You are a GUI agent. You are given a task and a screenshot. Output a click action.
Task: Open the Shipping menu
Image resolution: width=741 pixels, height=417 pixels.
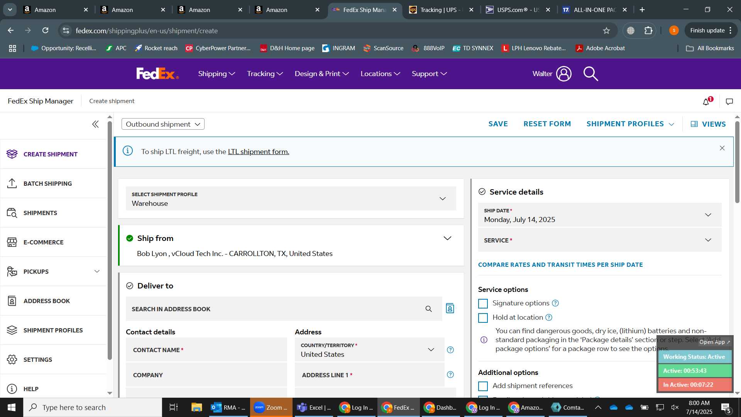pyautogui.click(x=217, y=74)
